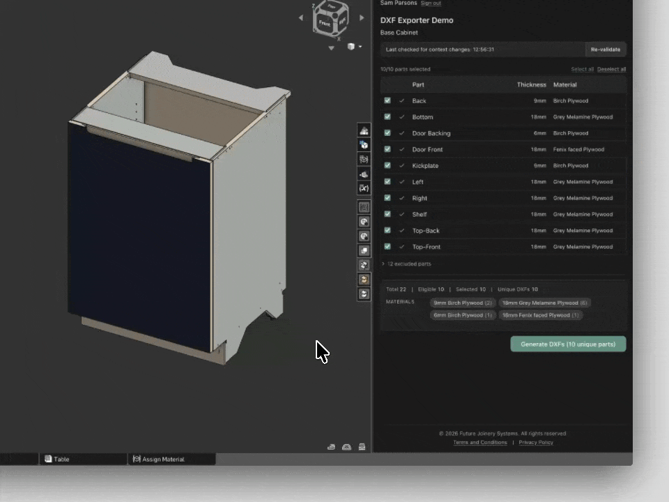The image size is (669, 502).
Task: Uncheck the Right part checkbox
Action: click(x=387, y=197)
